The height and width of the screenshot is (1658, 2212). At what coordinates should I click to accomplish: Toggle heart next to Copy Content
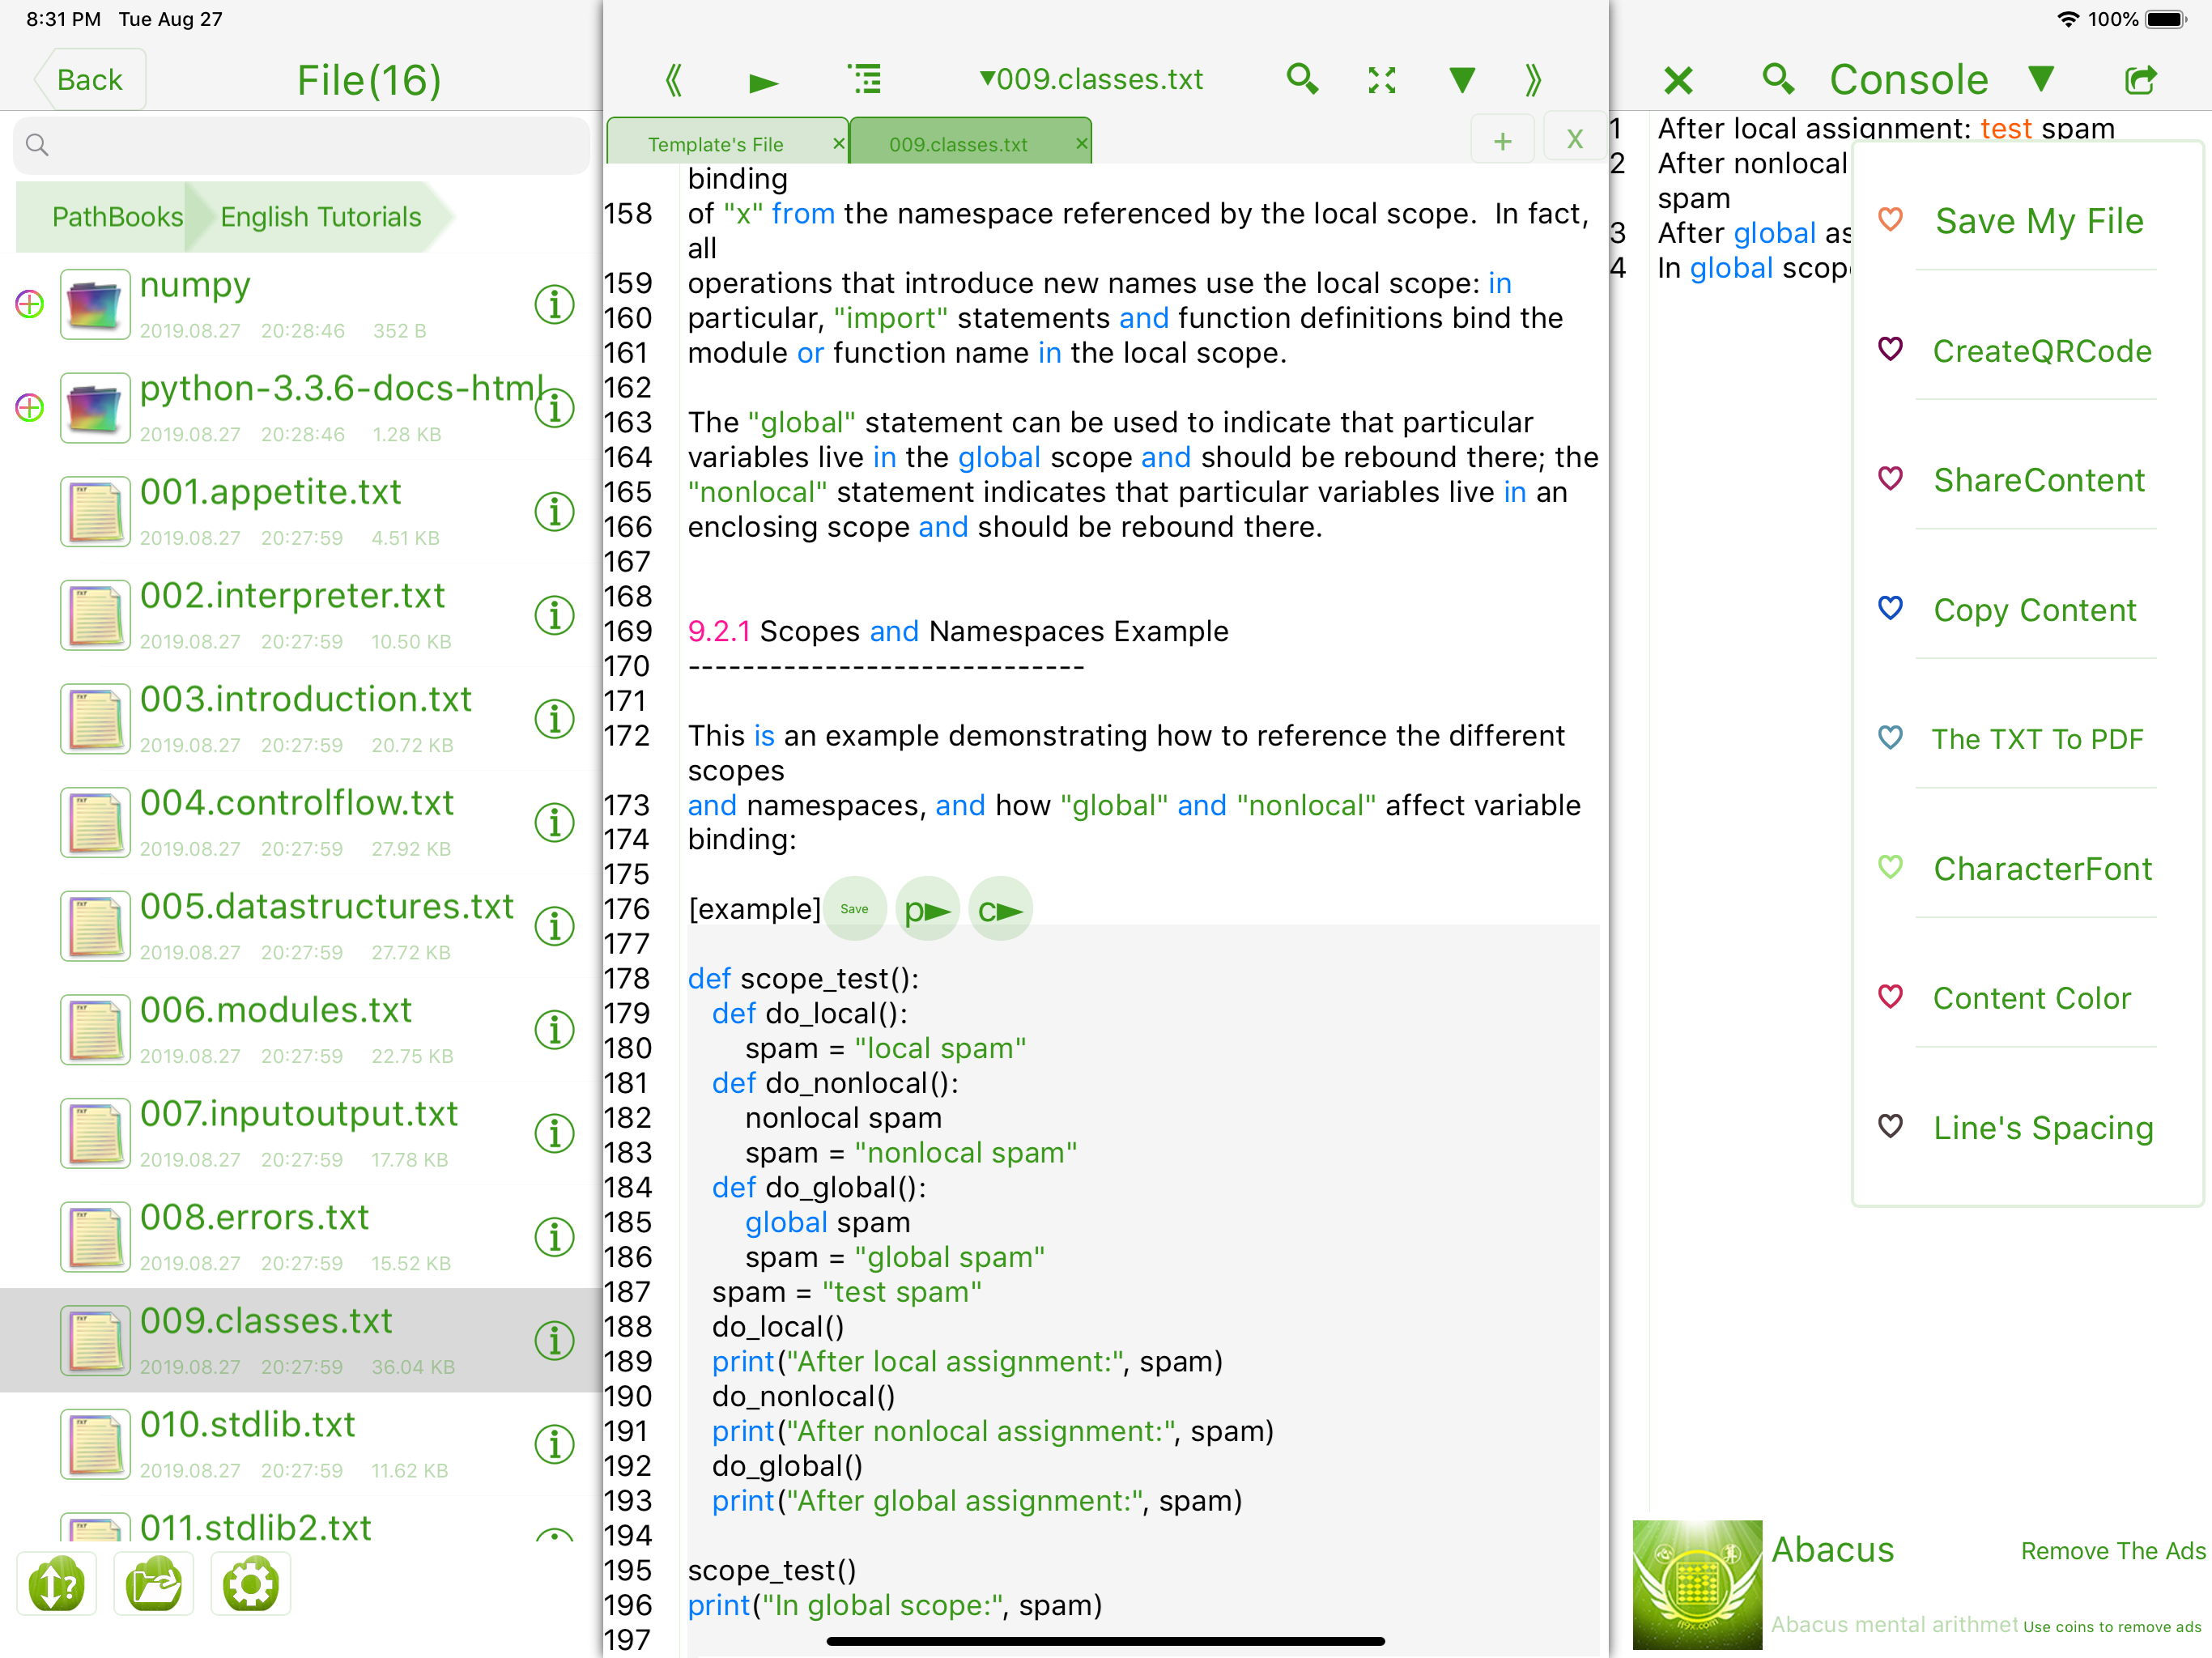click(x=1890, y=608)
